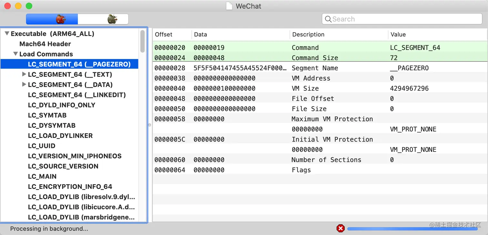
Task: Click the 4294967296 VM Size value
Action: click(409, 88)
